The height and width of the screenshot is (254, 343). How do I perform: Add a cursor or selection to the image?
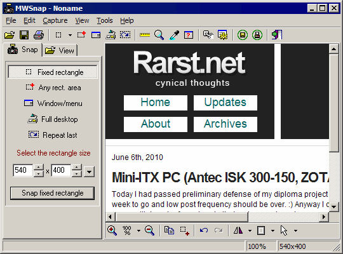184,231
